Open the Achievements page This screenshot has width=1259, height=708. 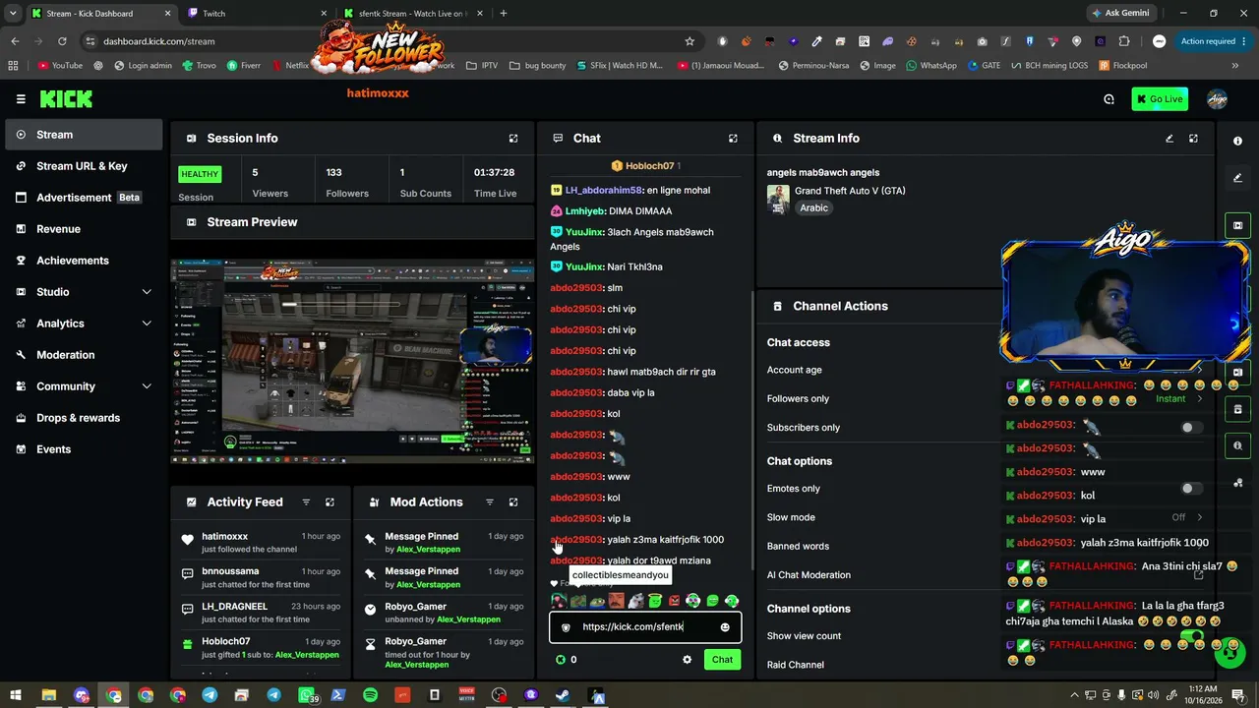(x=82, y=261)
